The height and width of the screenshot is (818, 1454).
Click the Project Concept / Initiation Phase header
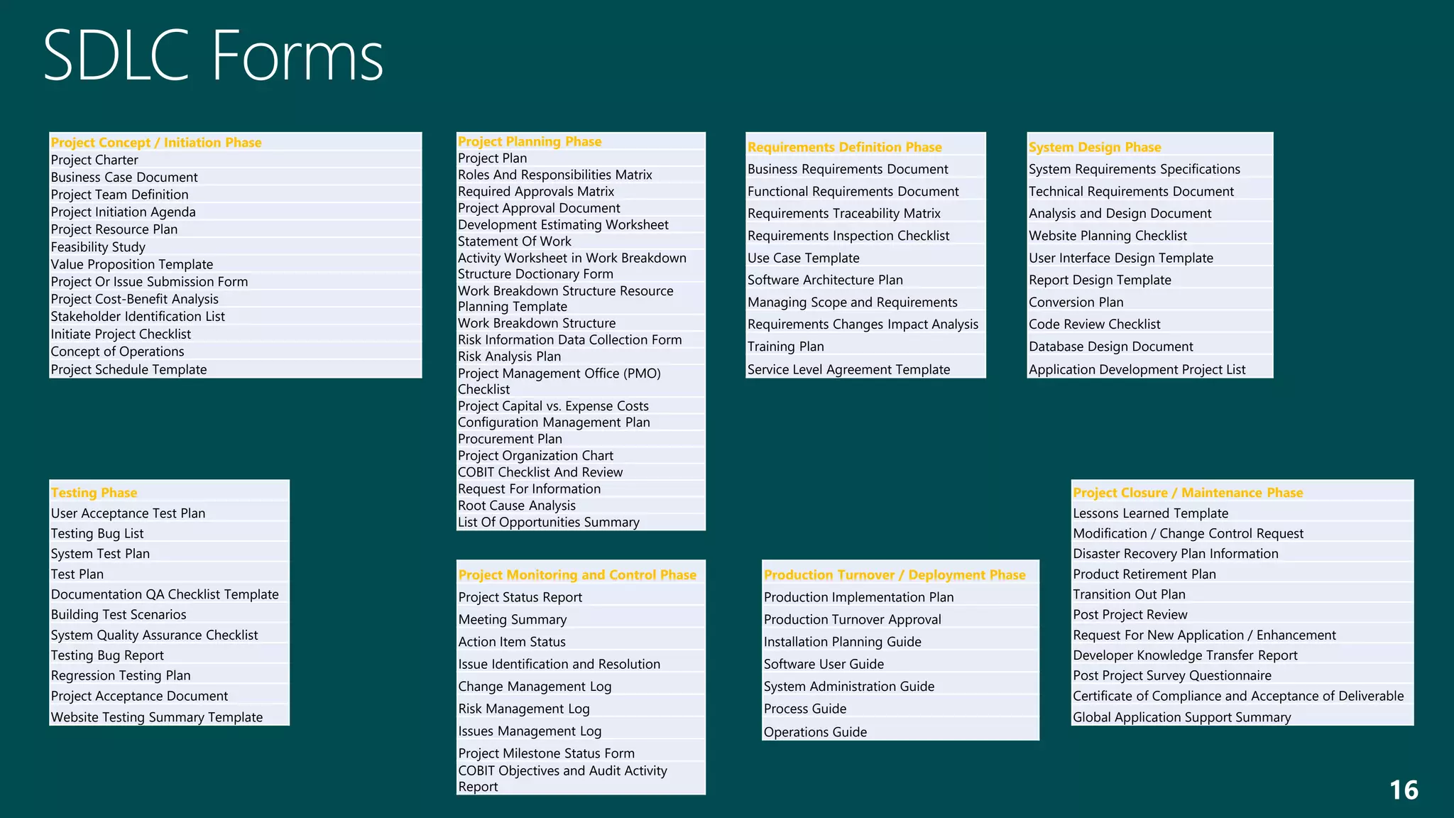coord(156,143)
